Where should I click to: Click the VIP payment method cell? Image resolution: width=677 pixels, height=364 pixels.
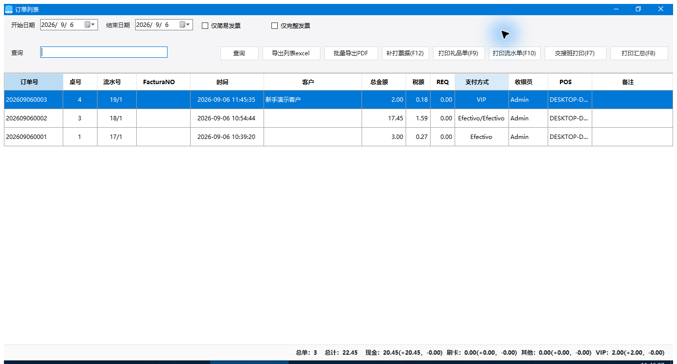(481, 100)
